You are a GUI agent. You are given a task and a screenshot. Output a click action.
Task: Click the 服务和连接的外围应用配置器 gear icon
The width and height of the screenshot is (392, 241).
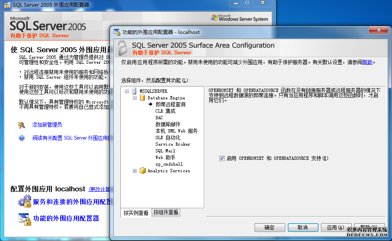click(x=24, y=202)
